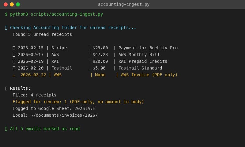Image resolution: width=245 pixels, height=147 pixels.
Task: Click the accounting-ingest.py window title
Action: (x=124, y=4)
